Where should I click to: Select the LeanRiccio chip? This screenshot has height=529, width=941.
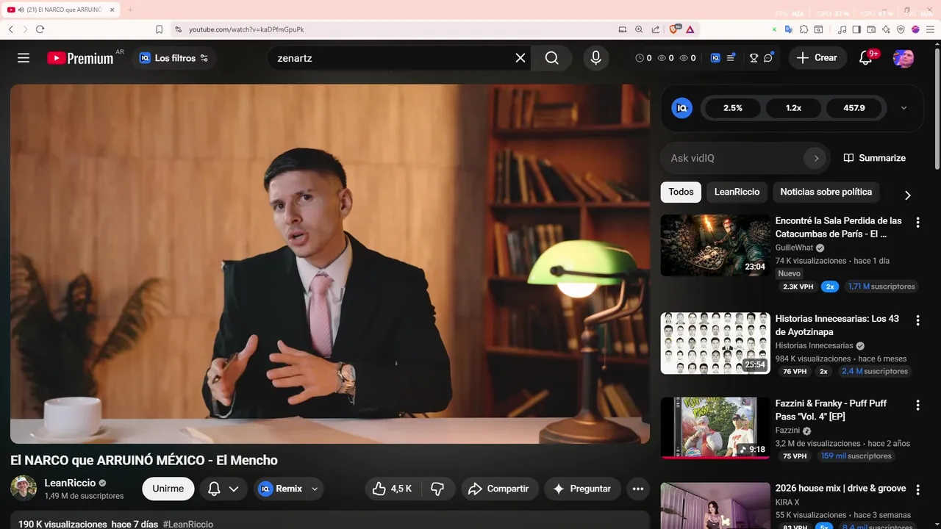[737, 192]
